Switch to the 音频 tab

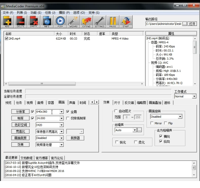point(40,103)
